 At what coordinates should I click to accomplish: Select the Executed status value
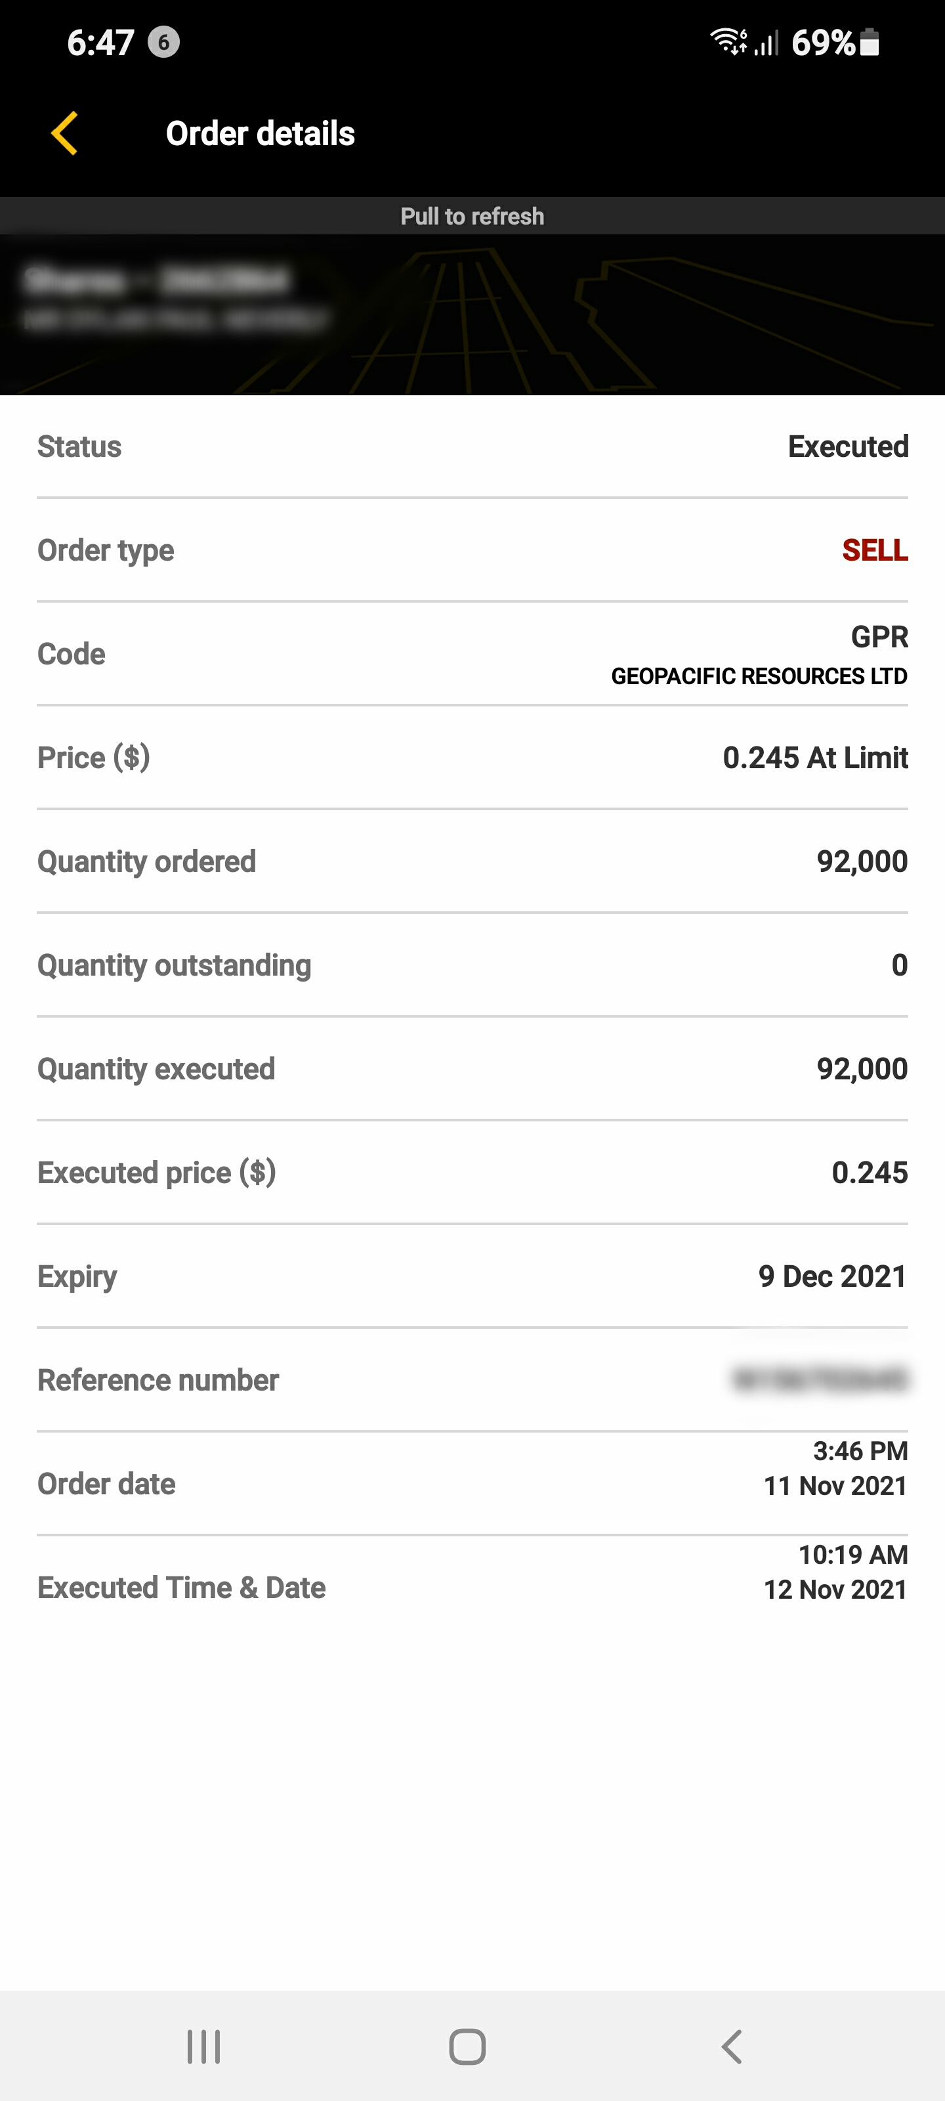click(848, 446)
